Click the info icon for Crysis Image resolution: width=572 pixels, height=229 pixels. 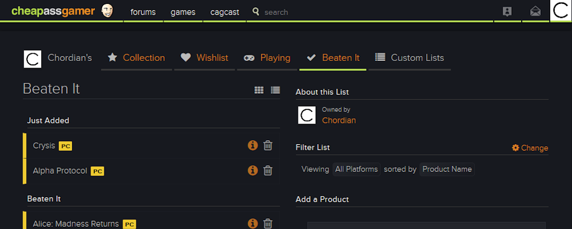[x=252, y=145]
